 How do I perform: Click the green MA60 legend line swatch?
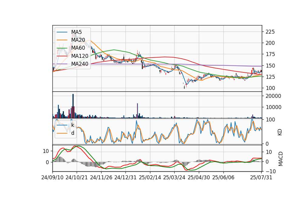(x=62, y=48)
